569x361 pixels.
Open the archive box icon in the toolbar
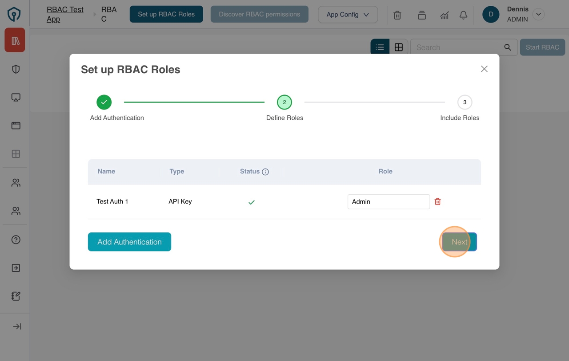[x=421, y=15]
